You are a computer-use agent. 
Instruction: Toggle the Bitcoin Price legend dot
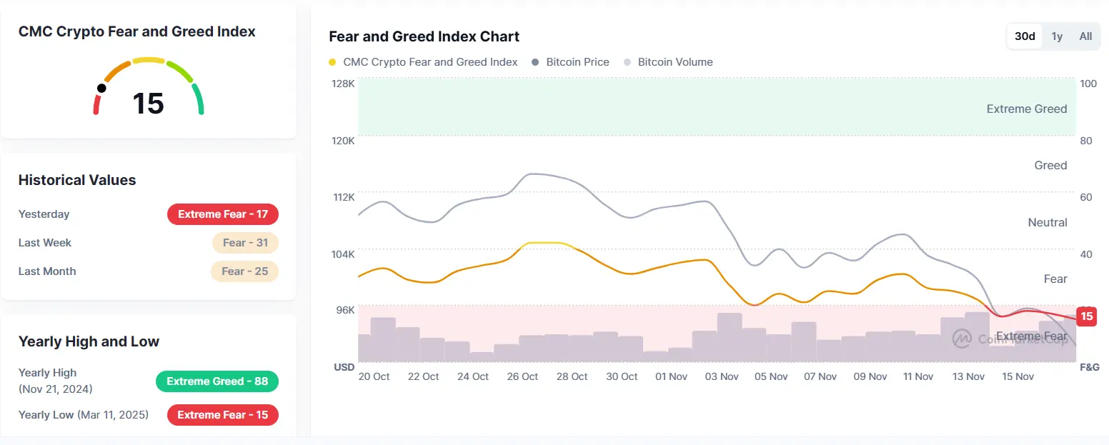tap(535, 62)
